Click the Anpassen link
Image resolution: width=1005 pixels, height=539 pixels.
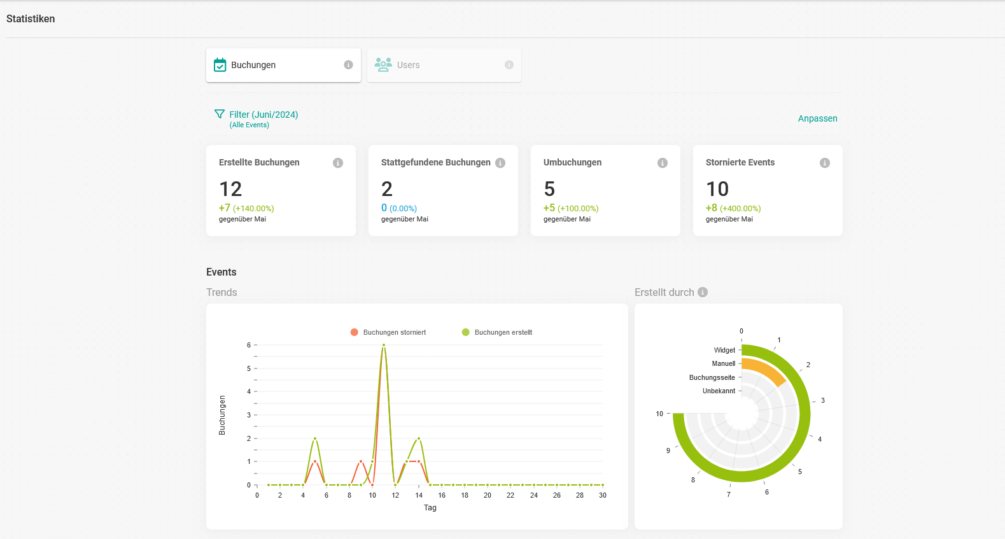pyautogui.click(x=818, y=118)
